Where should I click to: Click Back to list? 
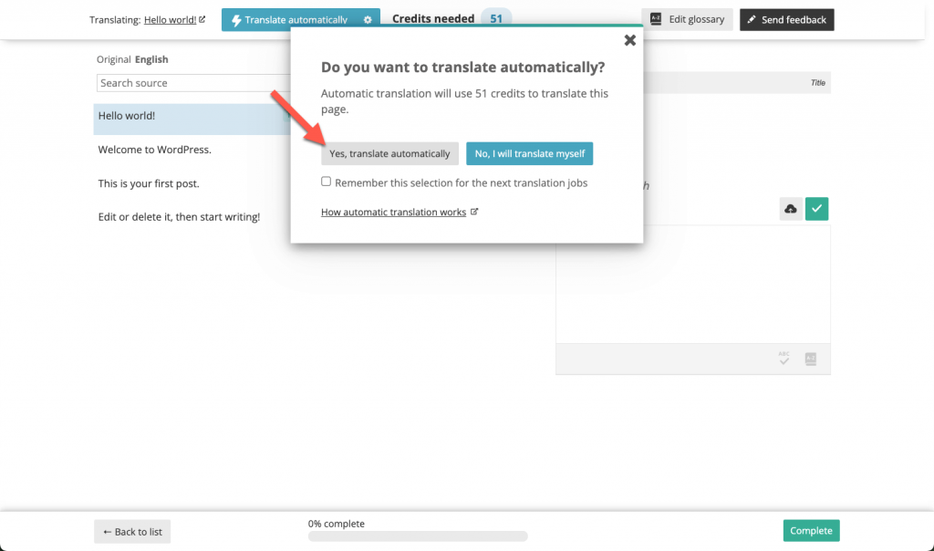pyautogui.click(x=131, y=531)
